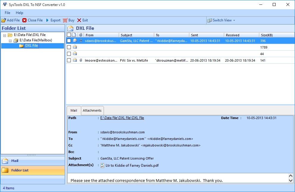
Task: Click the Switch View grid icon
Action: click(x=209, y=20)
